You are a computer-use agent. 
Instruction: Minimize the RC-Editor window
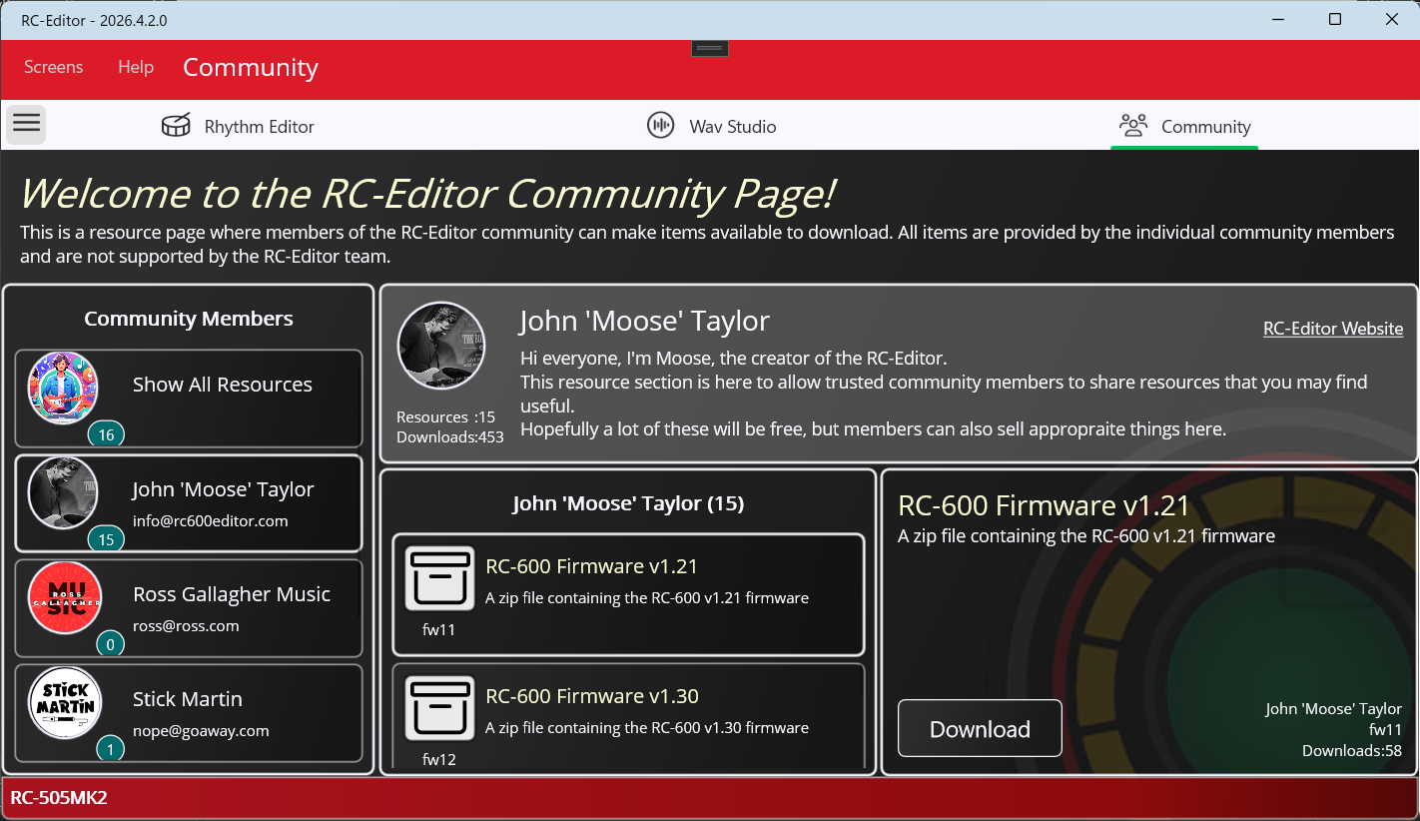1278,19
